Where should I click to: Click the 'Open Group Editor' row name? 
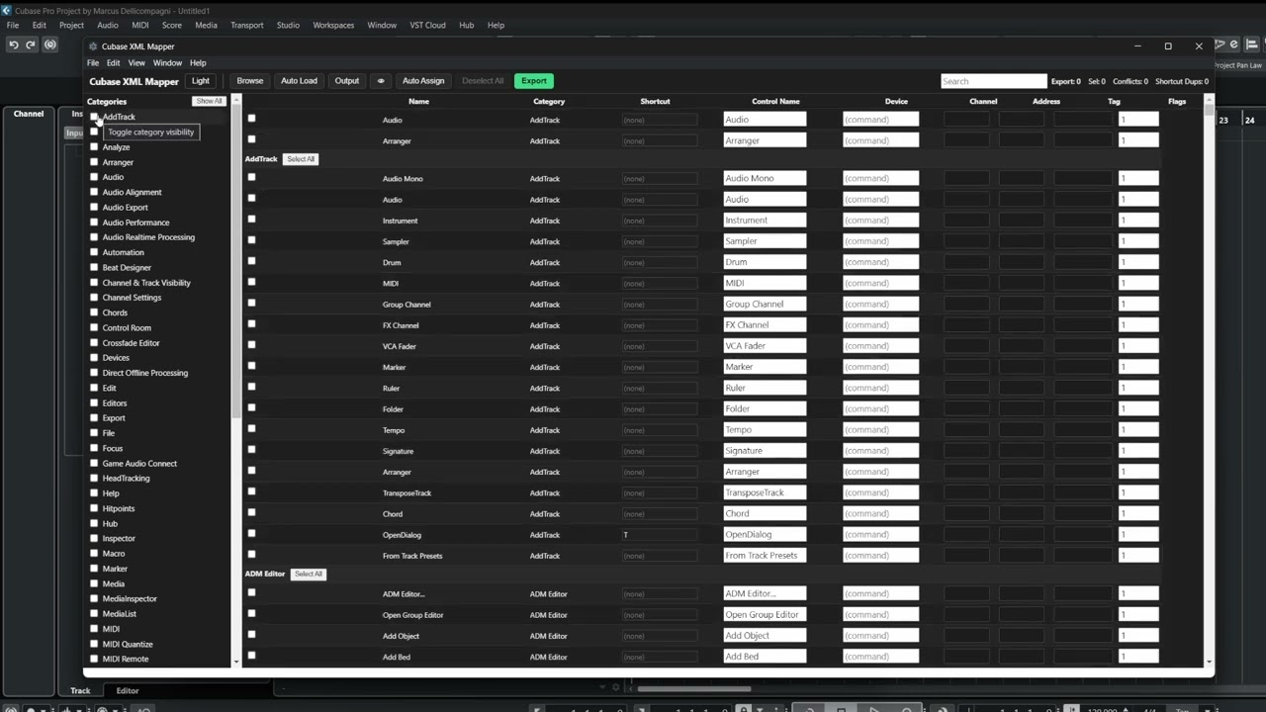click(x=413, y=615)
